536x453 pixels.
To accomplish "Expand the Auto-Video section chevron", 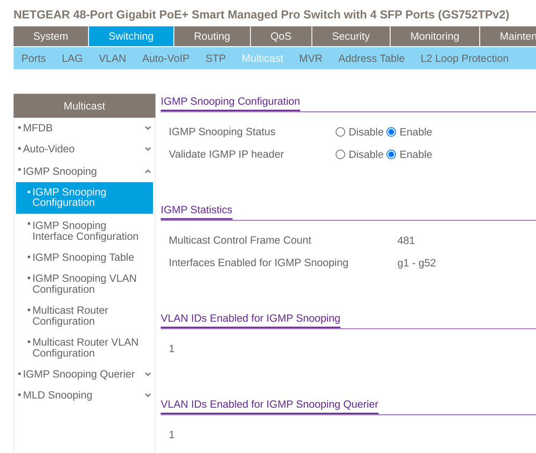I will [148, 149].
